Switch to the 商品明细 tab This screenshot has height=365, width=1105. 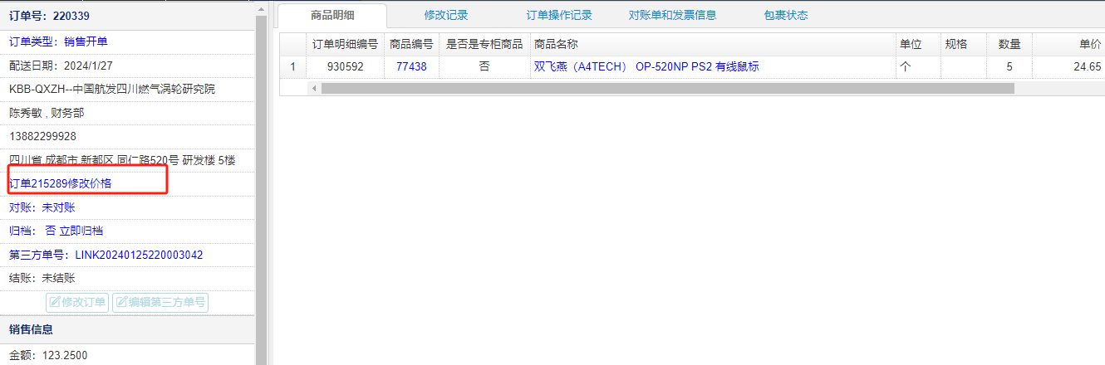[331, 15]
